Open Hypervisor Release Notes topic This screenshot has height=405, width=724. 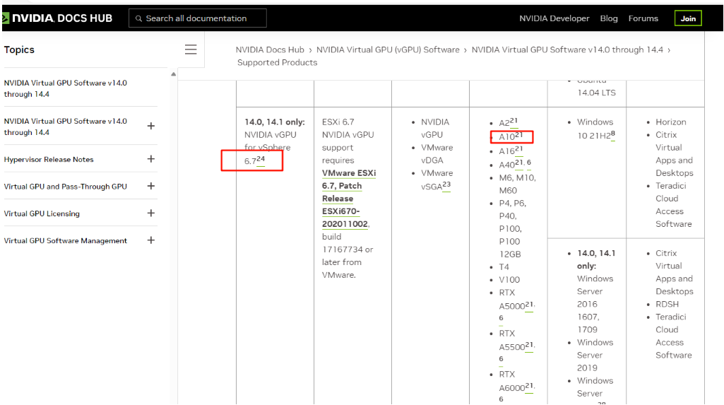click(49, 159)
